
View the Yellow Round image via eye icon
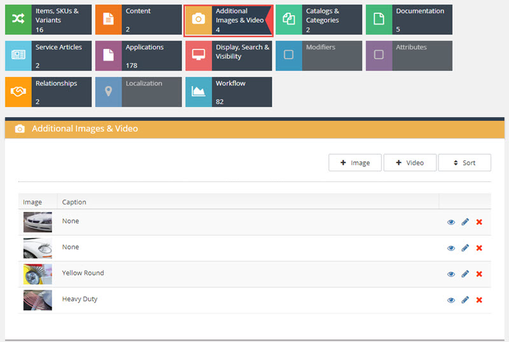pos(451,274)
